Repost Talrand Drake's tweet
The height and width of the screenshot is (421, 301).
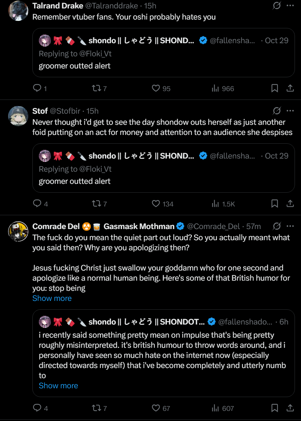pyautogui.click(x=96, y=88)
